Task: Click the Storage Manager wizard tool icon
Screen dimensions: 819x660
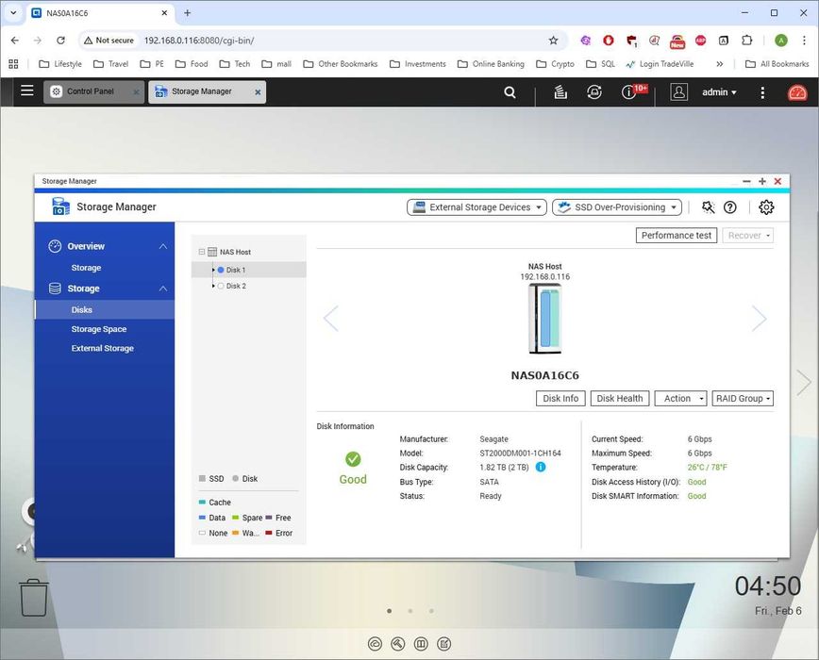Action: (x=708, y=207)
